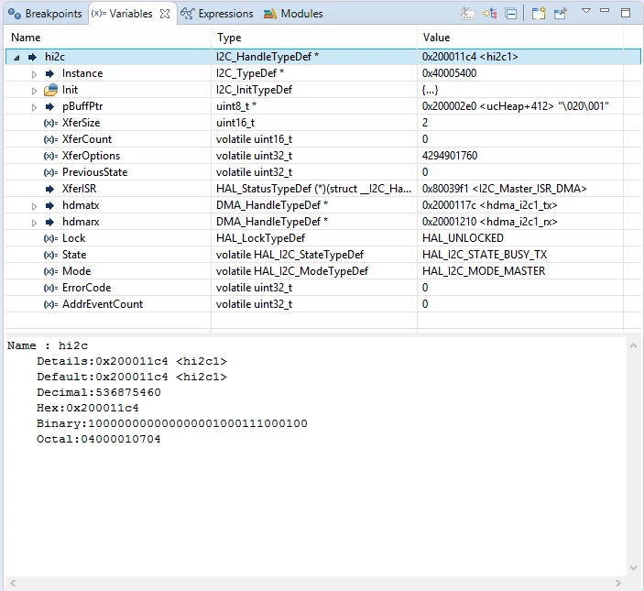Expand the pBuffPtr pointer node

pyautogui.click(x=34, y=107)
